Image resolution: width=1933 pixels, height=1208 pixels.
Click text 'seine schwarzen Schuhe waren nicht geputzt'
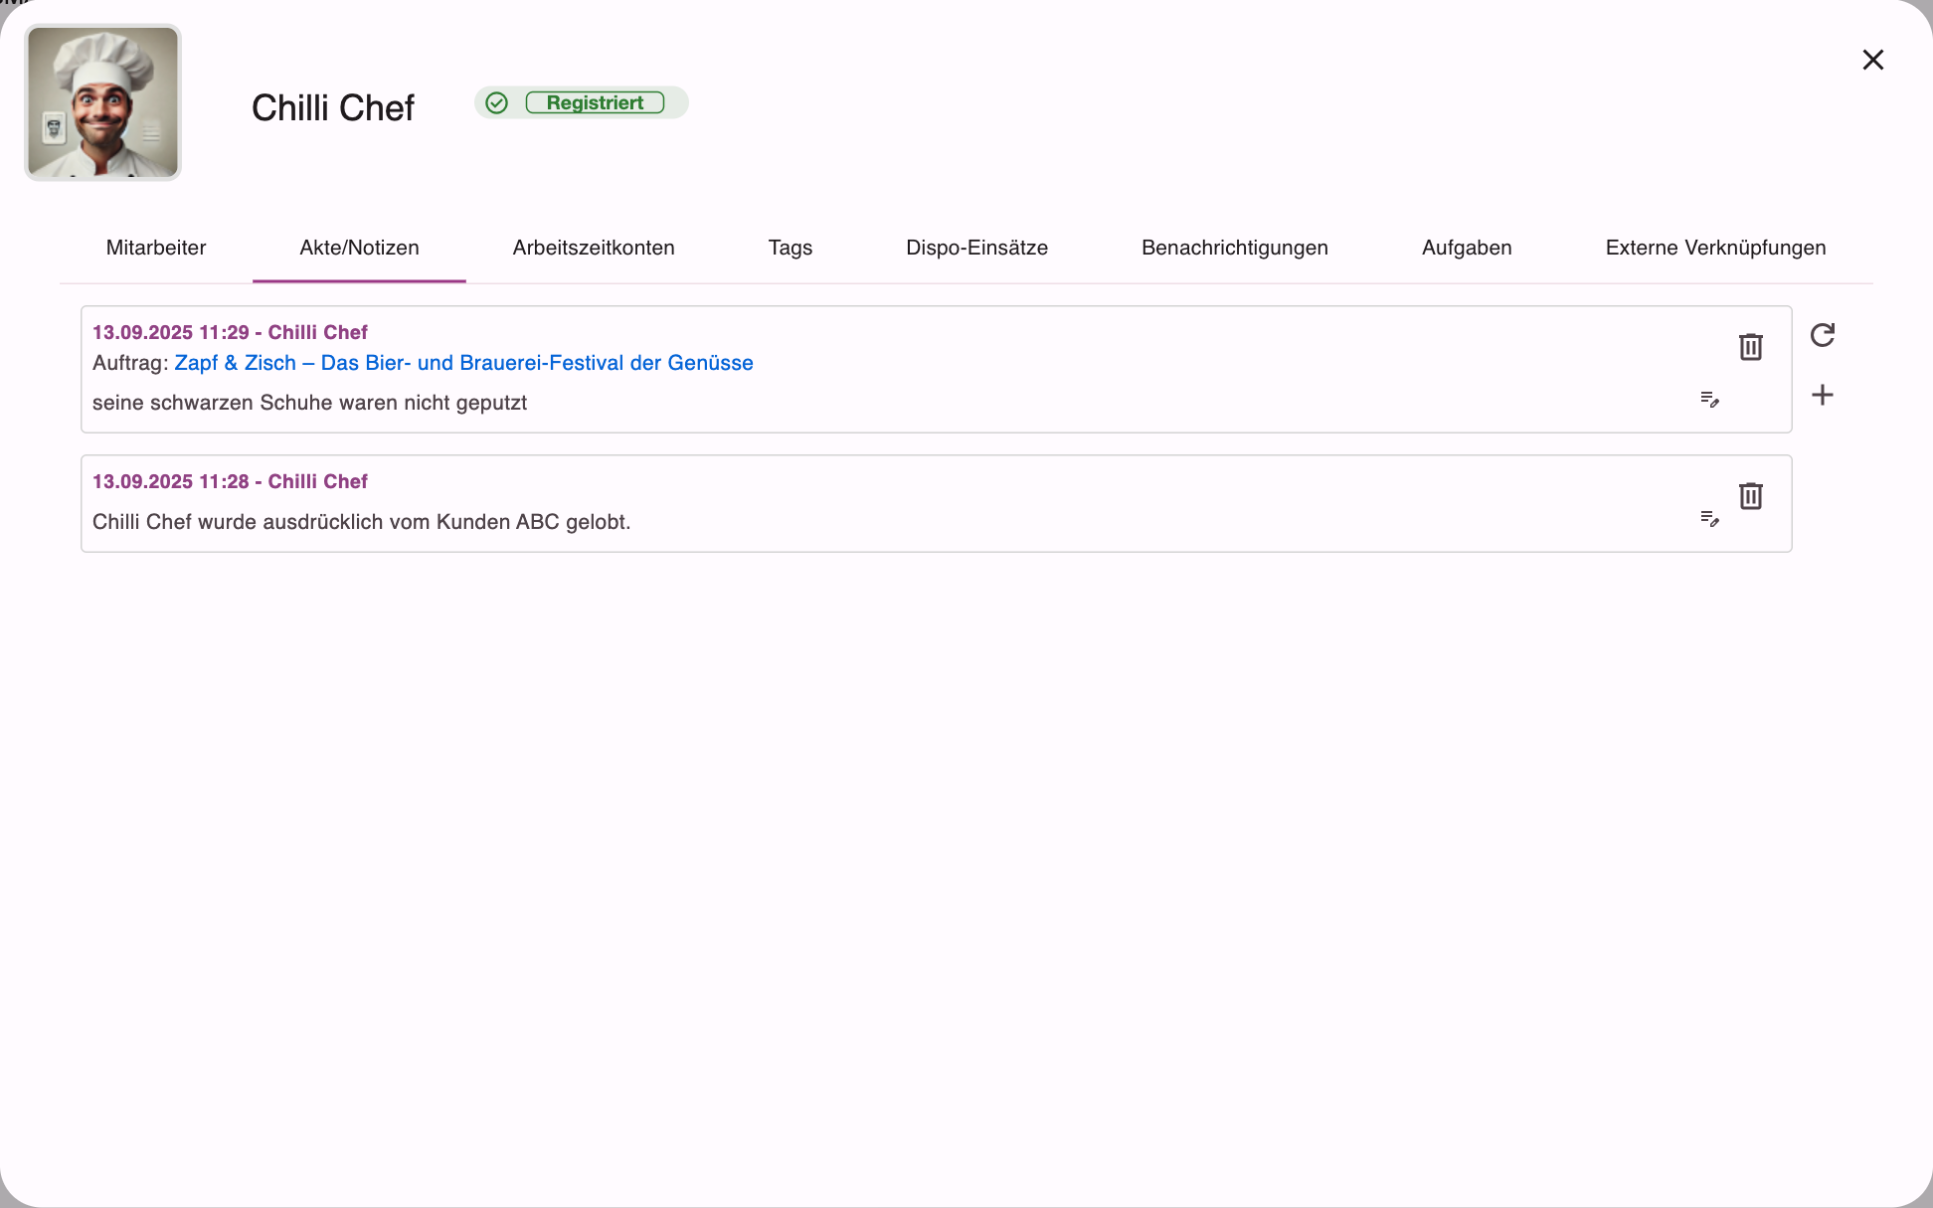click(x=309, y=403)
